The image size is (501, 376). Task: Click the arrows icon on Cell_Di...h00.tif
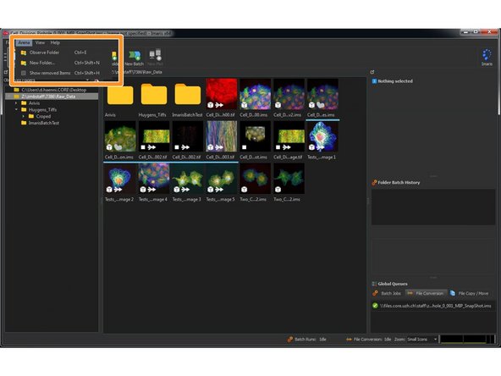tap(219, 105)
